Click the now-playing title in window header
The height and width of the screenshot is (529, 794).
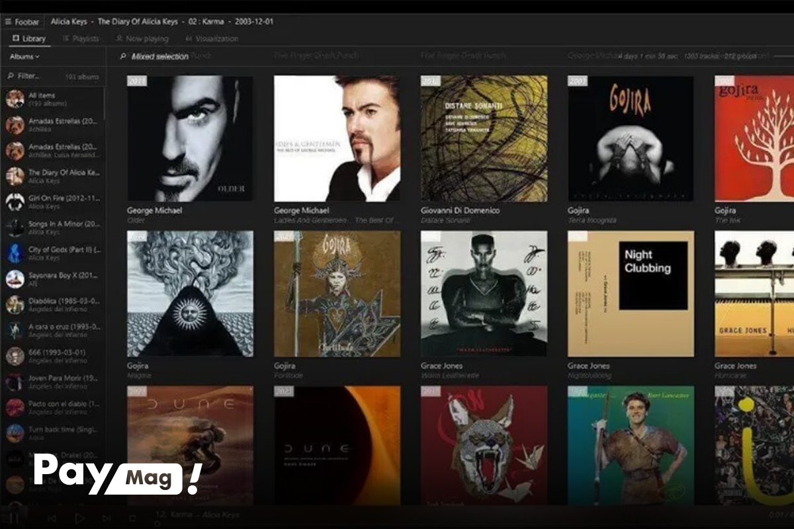point(162,21)
